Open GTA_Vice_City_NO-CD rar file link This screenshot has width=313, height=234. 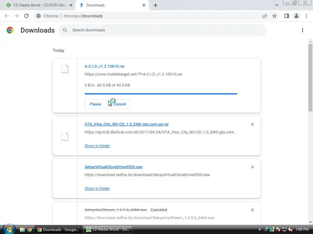tap(127, 124)
